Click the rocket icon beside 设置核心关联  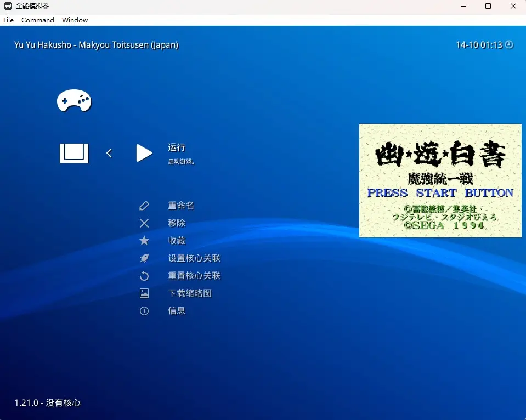pyautogui.click(x=144, y=258)
